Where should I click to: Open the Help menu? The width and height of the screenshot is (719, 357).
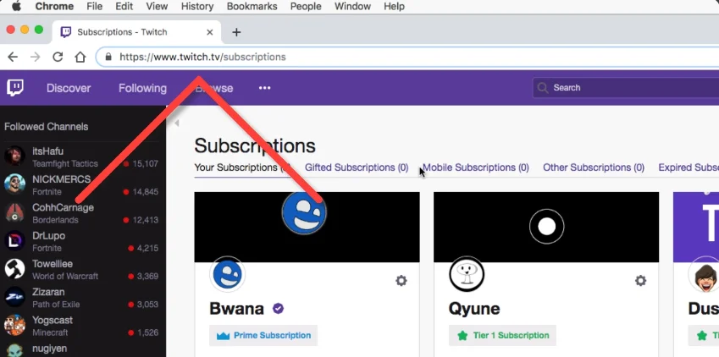(x=394, y=7)
